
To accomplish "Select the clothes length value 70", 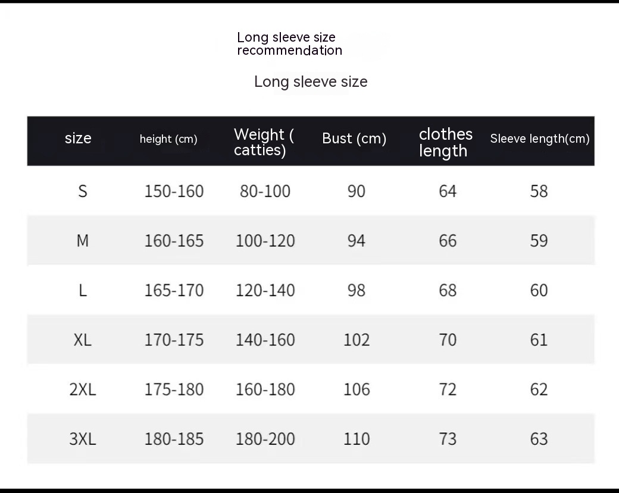I will [448, 340].
